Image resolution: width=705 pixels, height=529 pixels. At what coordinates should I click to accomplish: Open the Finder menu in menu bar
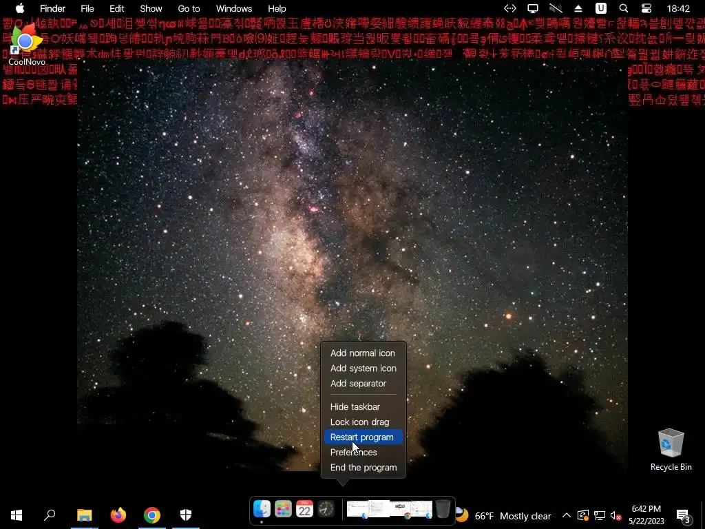point(52,8)
